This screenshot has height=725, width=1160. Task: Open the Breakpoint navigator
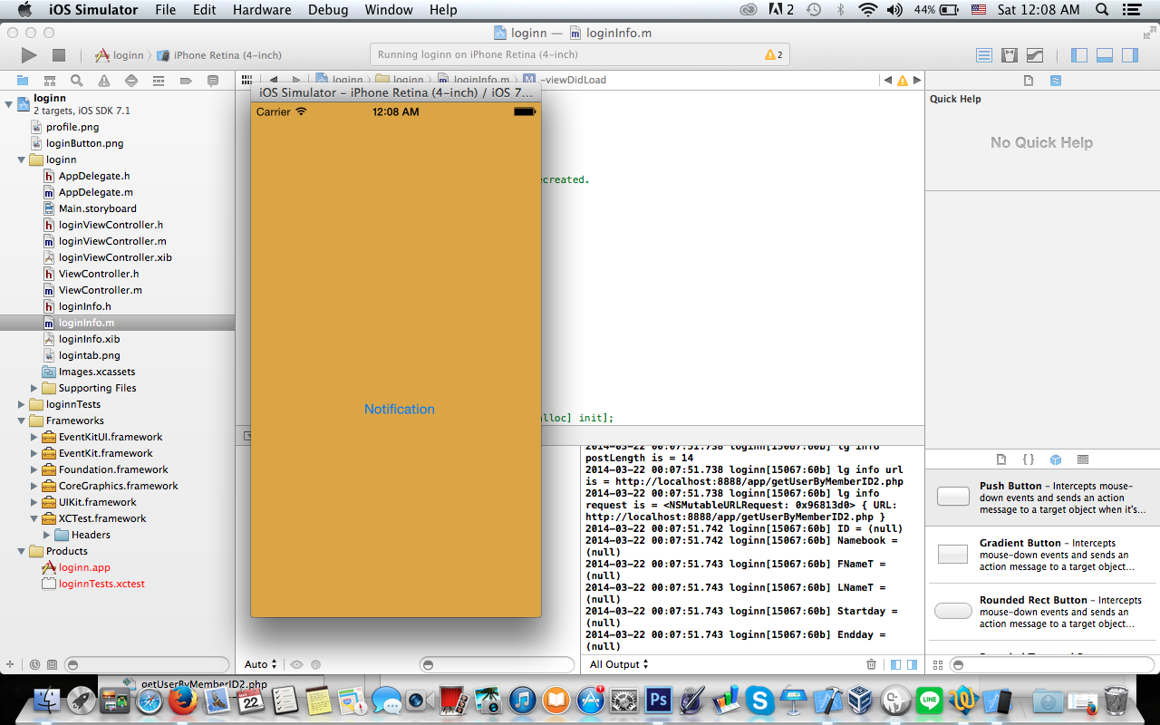click(x=186, y=81)
